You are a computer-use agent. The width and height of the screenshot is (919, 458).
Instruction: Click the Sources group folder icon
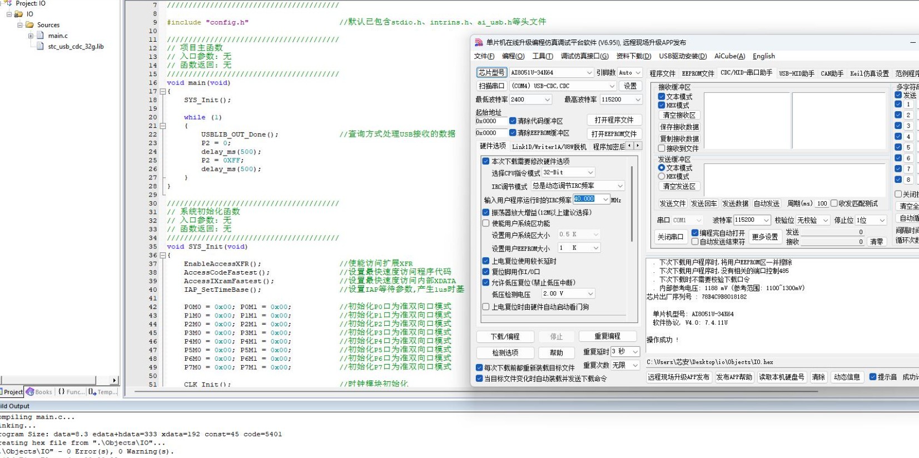point(30,25)
